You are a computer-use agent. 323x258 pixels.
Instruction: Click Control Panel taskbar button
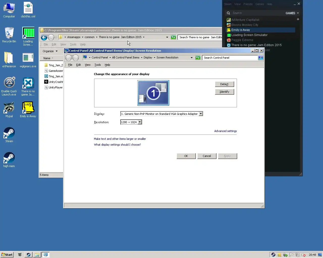pos(46,255)
